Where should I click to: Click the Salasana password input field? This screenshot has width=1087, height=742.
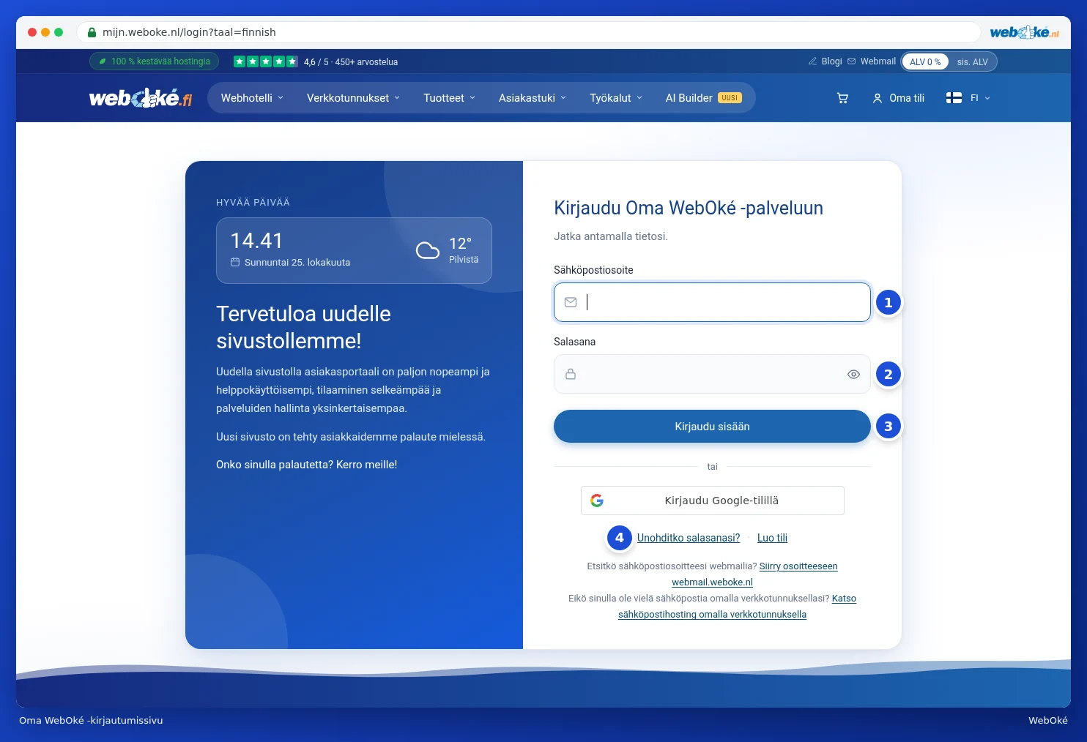pos(712,374)
